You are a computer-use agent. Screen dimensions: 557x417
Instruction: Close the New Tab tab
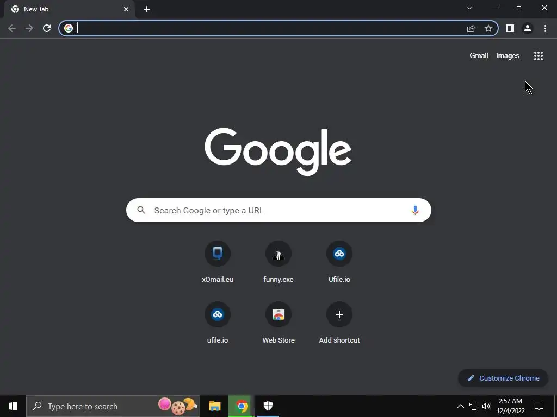click(126, 9)
